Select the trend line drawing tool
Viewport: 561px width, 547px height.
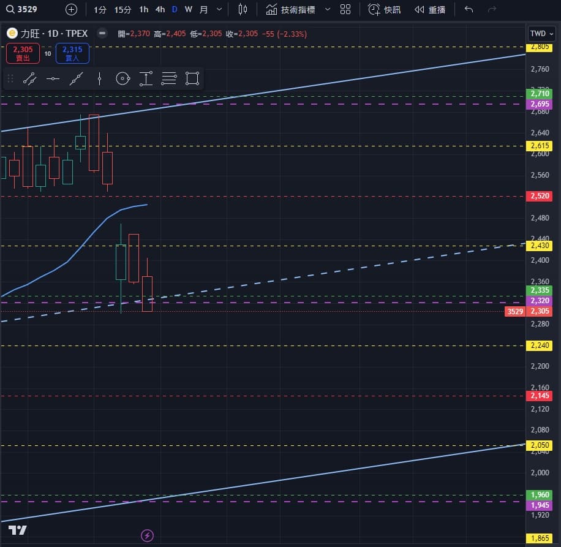coord(29,78)
